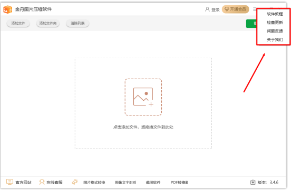
Task: Open the 图片格式转换 link
Action: 94,183
